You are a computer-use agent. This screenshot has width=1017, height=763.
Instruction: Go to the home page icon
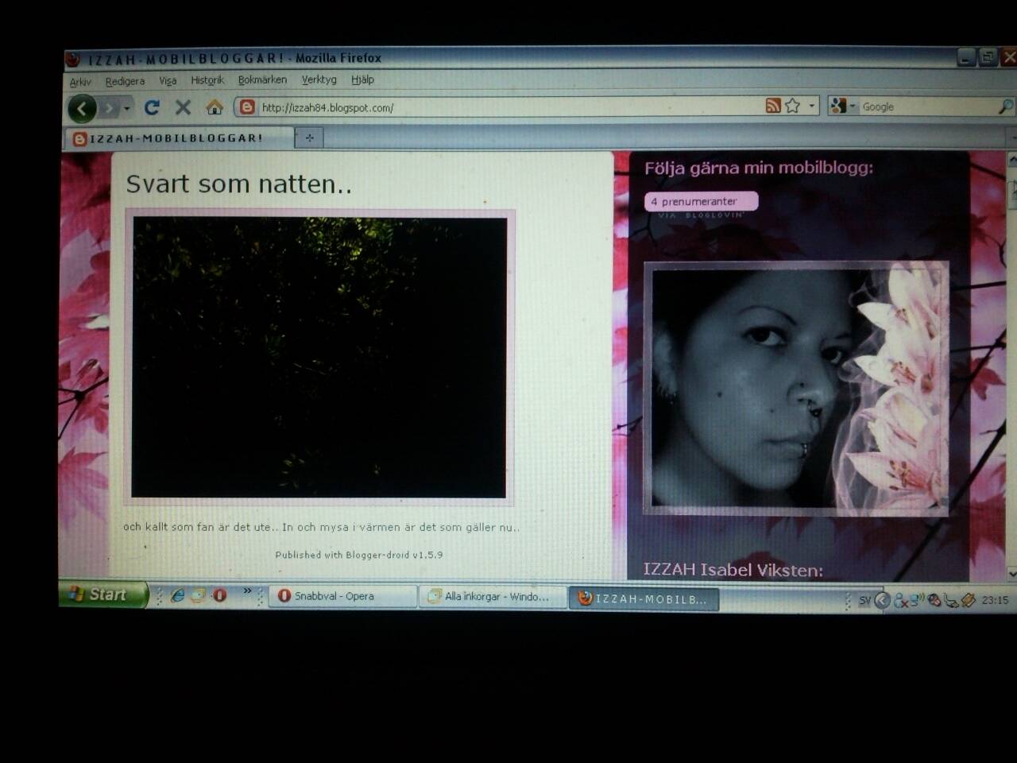214,107
